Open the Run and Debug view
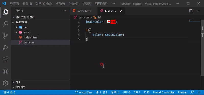 click(5, 48)
